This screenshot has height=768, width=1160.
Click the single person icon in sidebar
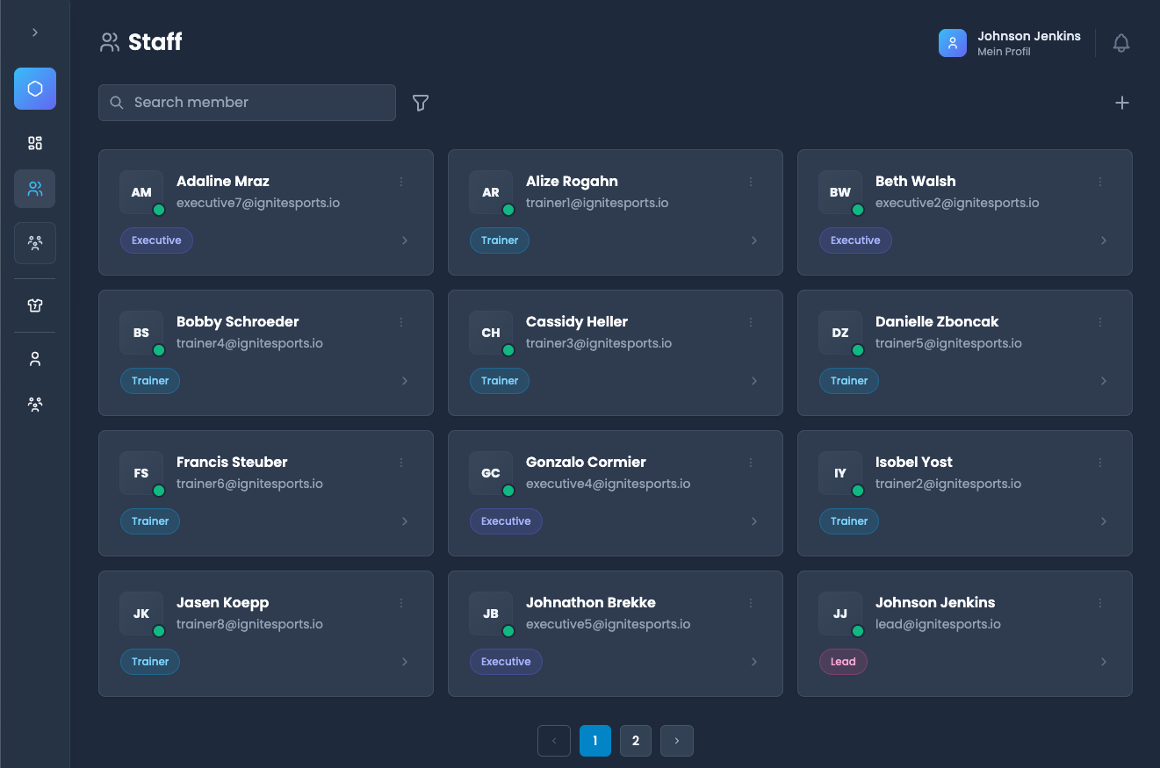tap(35, 359)
